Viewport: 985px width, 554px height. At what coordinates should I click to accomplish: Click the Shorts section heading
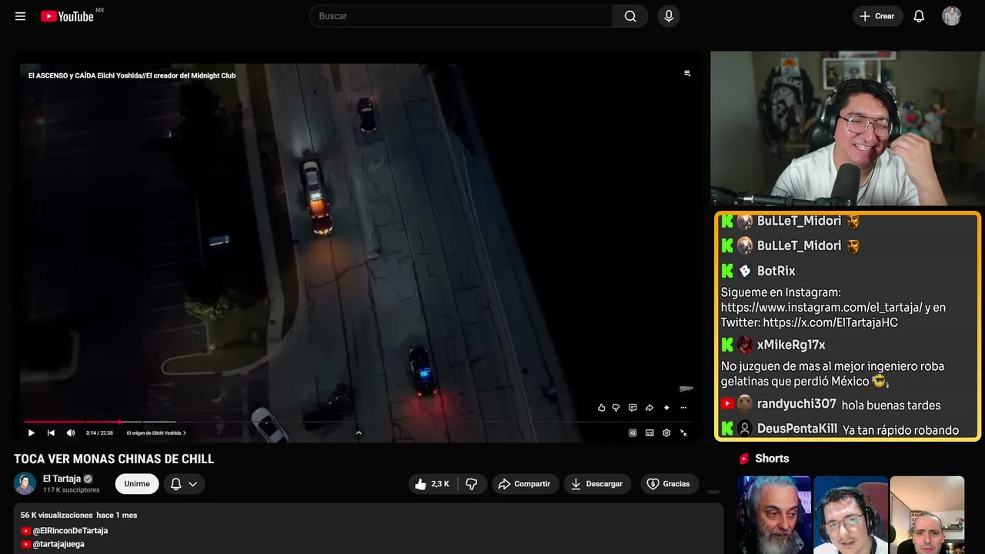coord(772,459)
